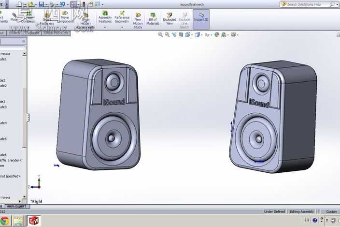340x227 pixels.
Task: Switch to the Evaluate tab
Action: (32, 33)
